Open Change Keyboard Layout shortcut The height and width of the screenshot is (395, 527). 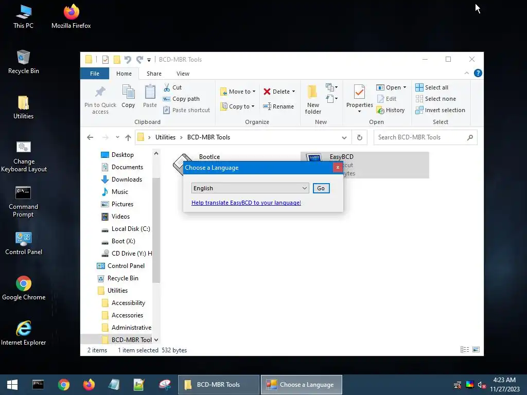coord(23,156)
